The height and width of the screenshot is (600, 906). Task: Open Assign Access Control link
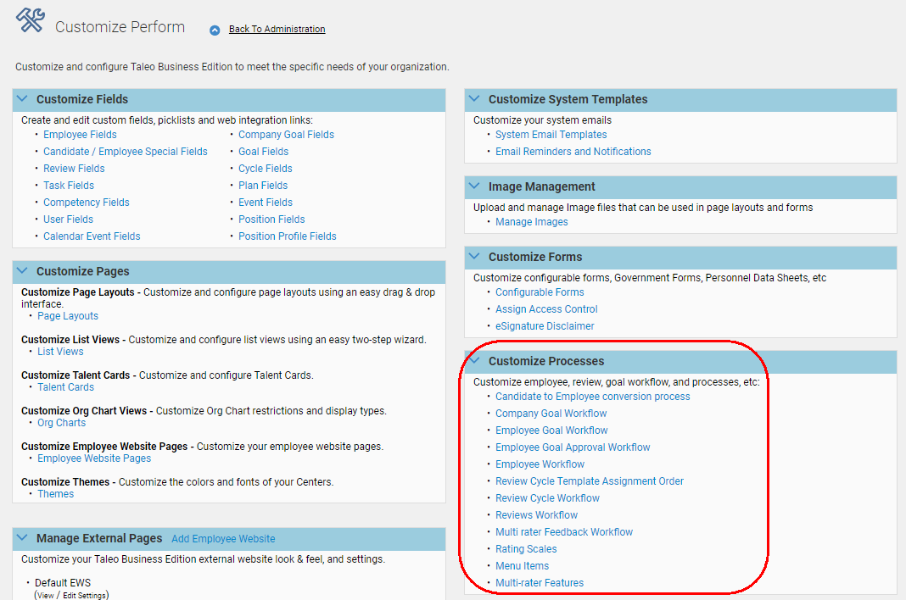point(546,309)
